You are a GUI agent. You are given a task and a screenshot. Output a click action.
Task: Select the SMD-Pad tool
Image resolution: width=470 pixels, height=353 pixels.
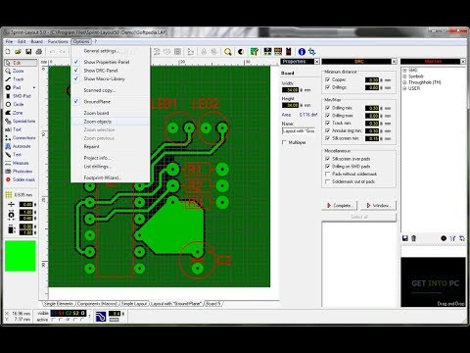(19, 96)
